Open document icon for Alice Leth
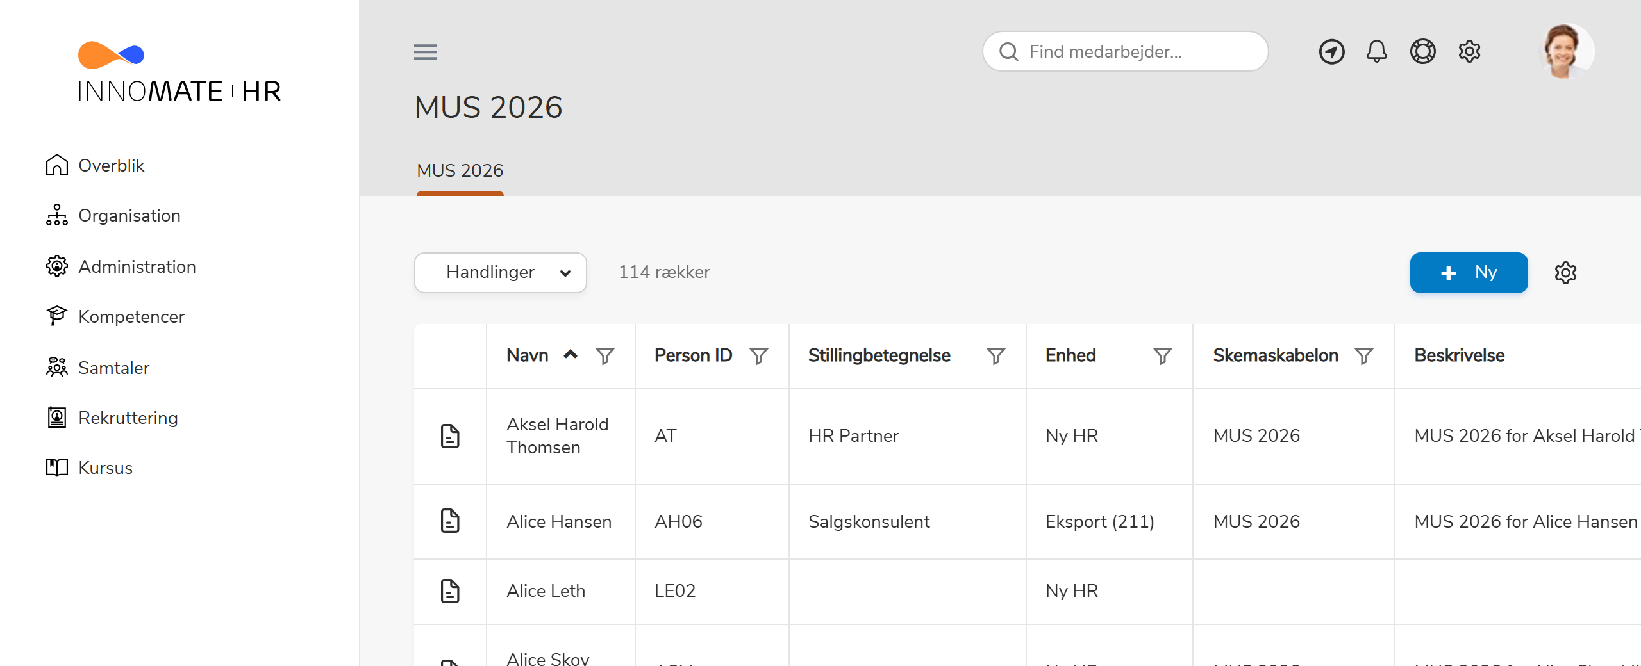Viewport: 1641px width, 666px height. tap(450, 590)
